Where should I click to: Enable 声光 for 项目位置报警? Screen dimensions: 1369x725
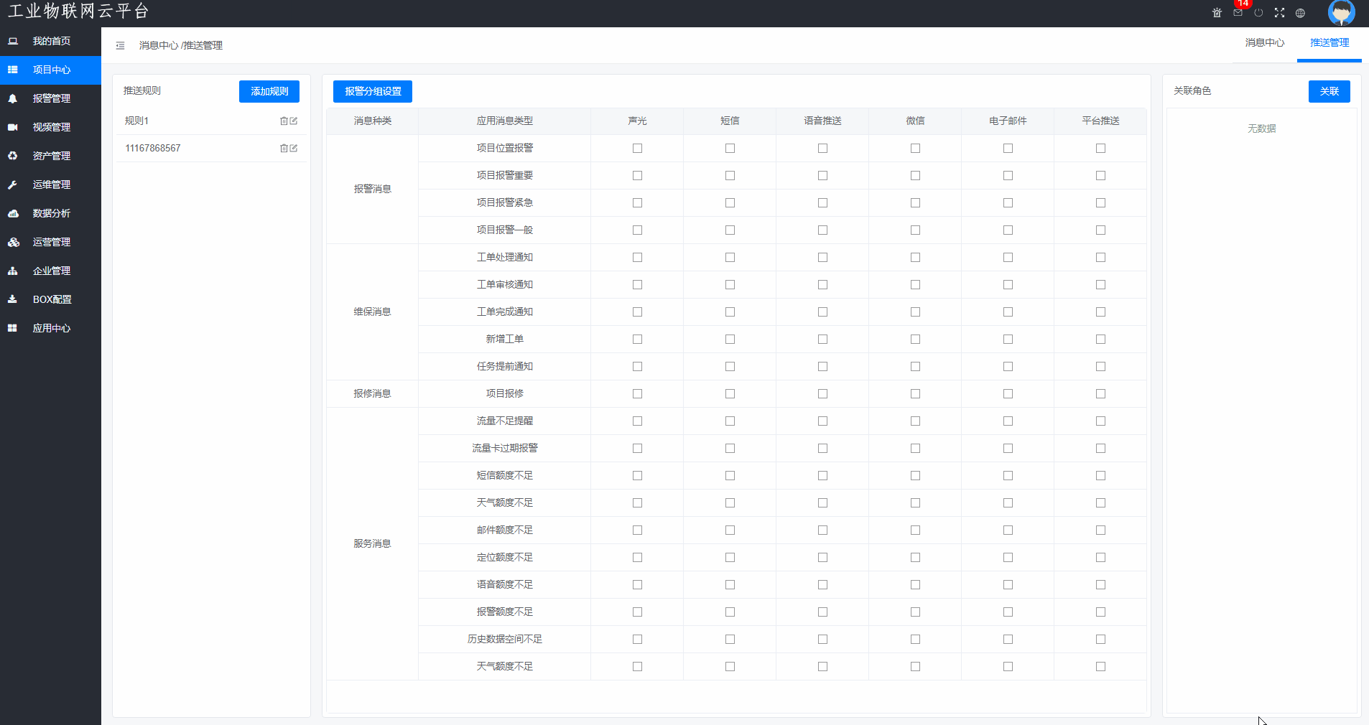pyautogui.click(x=637, y=149)
